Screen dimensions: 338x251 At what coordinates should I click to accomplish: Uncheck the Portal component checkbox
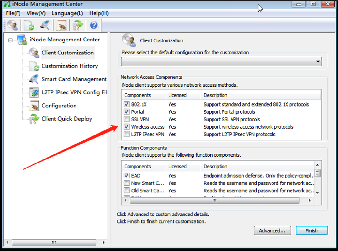[x=126, y=112]
